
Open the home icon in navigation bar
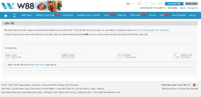pyautogui.click(x=6, y=16)
